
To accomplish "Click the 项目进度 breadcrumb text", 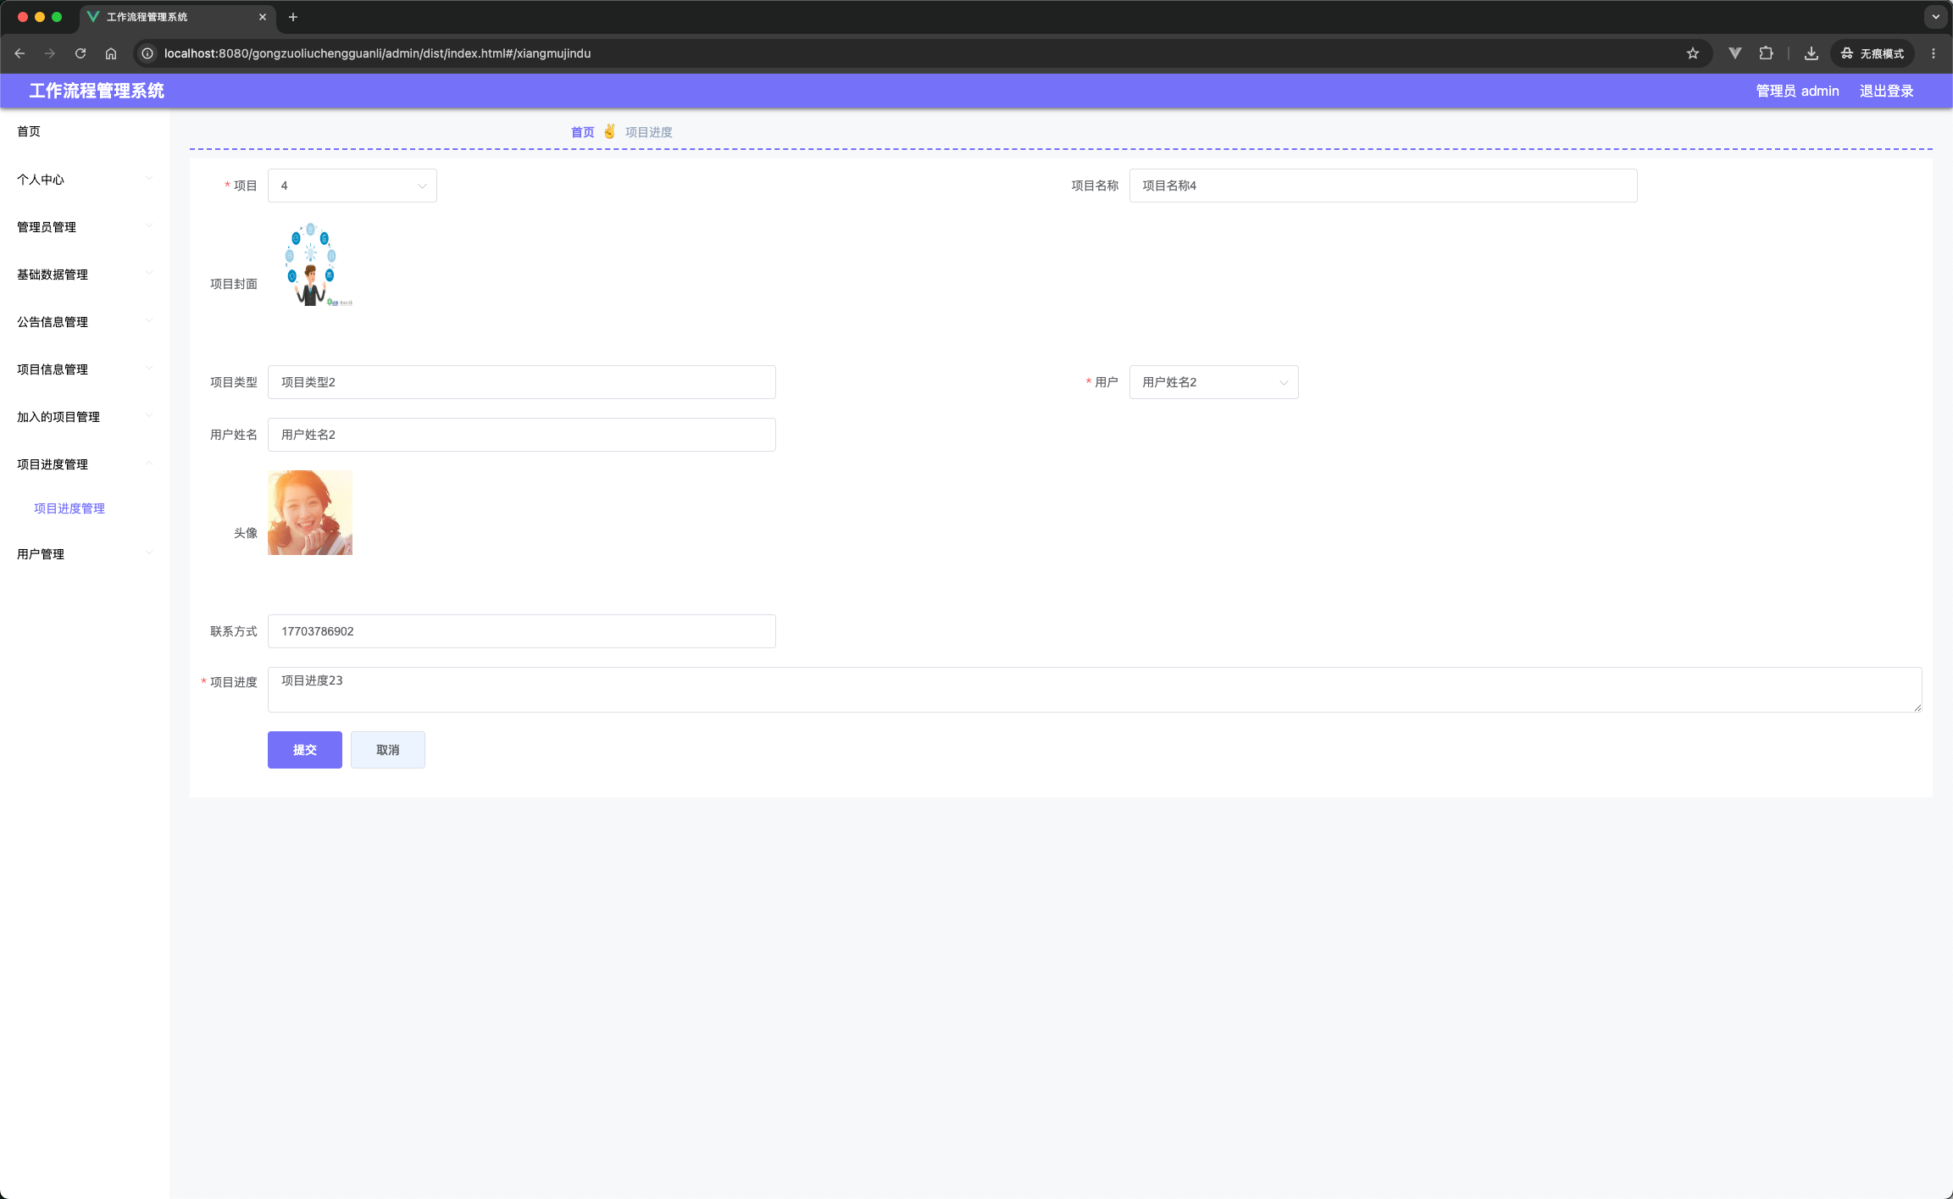I will click(x=649, y=132).
